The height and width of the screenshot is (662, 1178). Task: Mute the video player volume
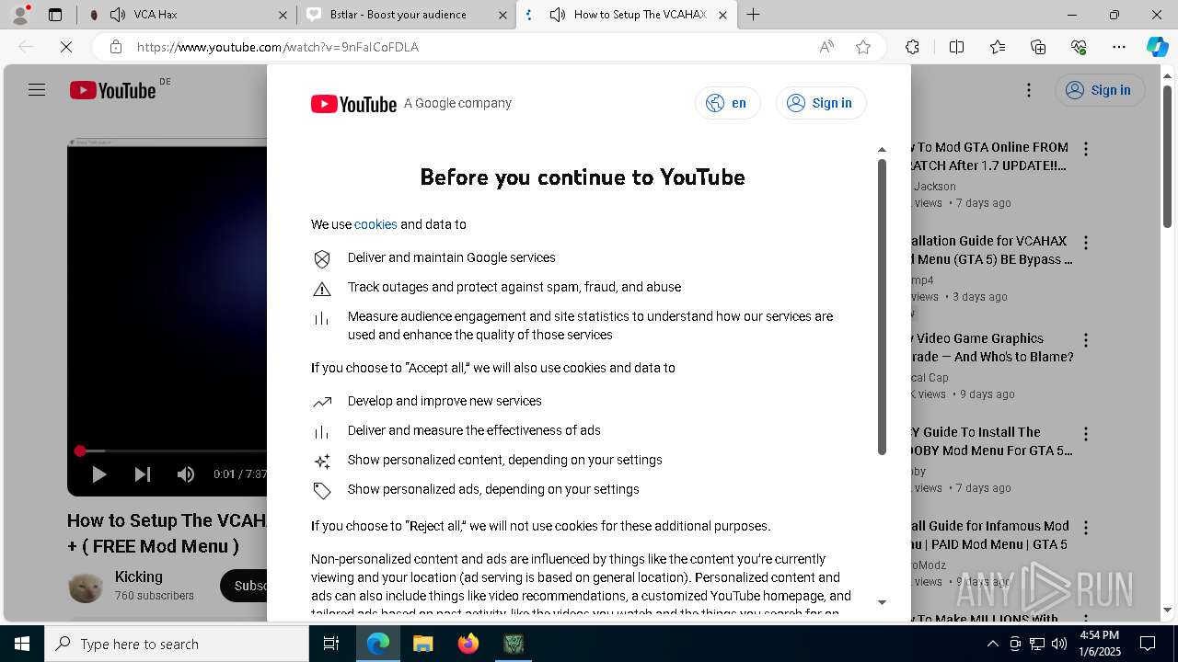pos(186,474)
